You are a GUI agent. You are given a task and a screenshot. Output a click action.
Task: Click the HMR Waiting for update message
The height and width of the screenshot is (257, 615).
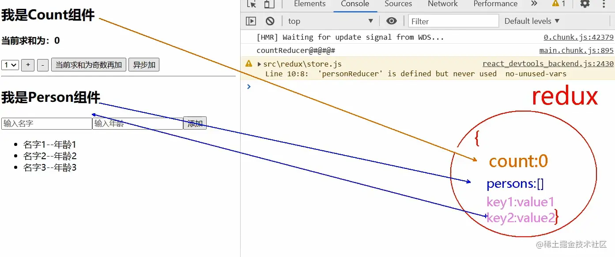tap(350, 37)
